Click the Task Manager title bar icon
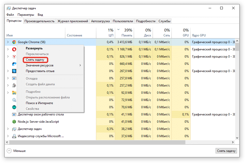Viewport: 245px width, 163px height. 9,8
